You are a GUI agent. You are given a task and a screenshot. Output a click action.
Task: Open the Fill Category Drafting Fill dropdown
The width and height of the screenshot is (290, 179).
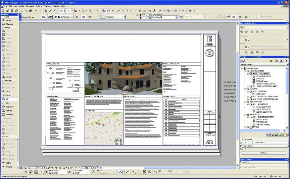(165, 17)
